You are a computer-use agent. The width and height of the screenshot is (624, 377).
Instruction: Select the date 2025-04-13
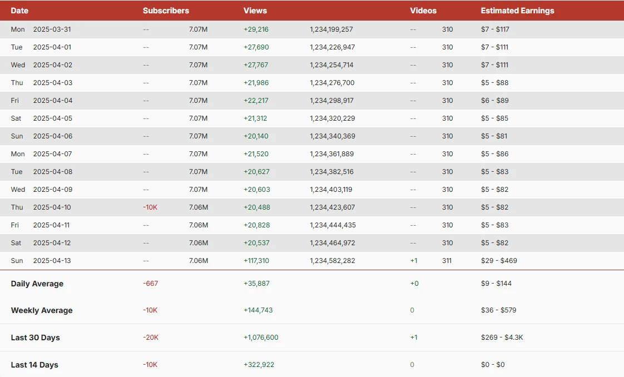[x=52, y=261]
